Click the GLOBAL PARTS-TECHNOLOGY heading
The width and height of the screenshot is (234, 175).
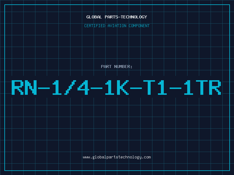click(x=117, y=17)
